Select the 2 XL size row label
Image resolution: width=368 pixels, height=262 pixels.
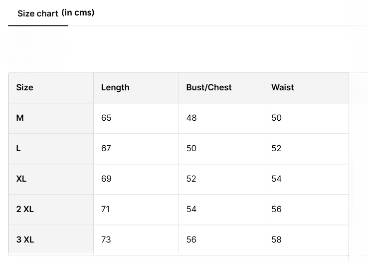click(25, 209)
